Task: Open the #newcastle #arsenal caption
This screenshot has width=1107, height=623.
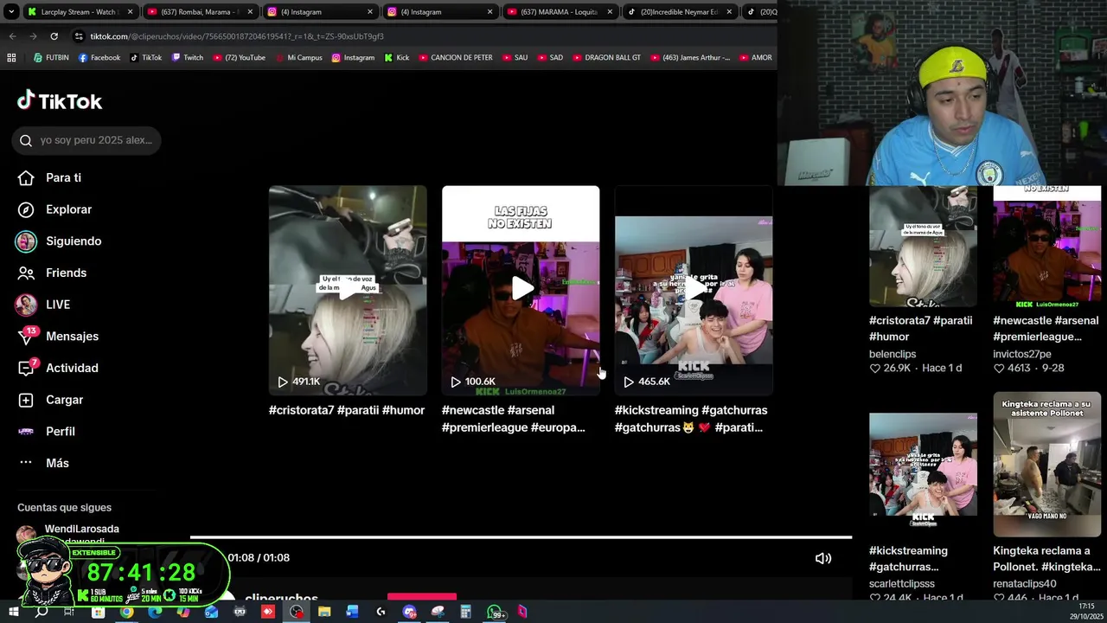Action: pos(514,419)
